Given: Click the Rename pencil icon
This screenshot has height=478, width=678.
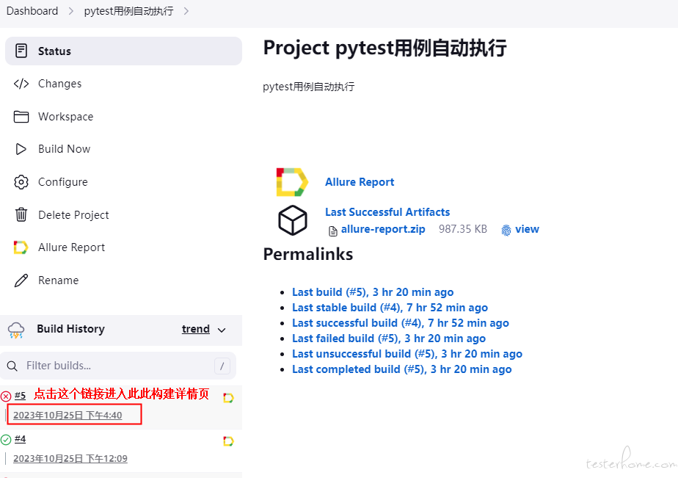Looking at the screenshot, I should [x=21, y=280].
